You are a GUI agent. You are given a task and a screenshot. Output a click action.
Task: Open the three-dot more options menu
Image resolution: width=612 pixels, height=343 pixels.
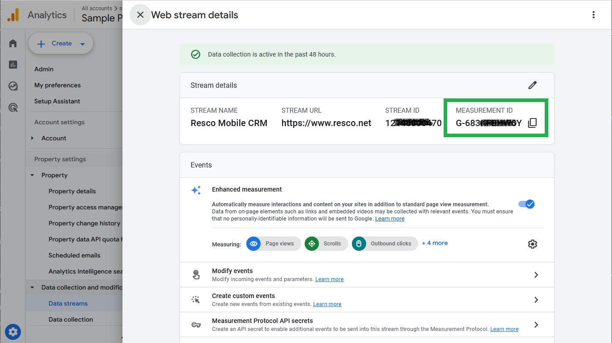tap(593, 15)
